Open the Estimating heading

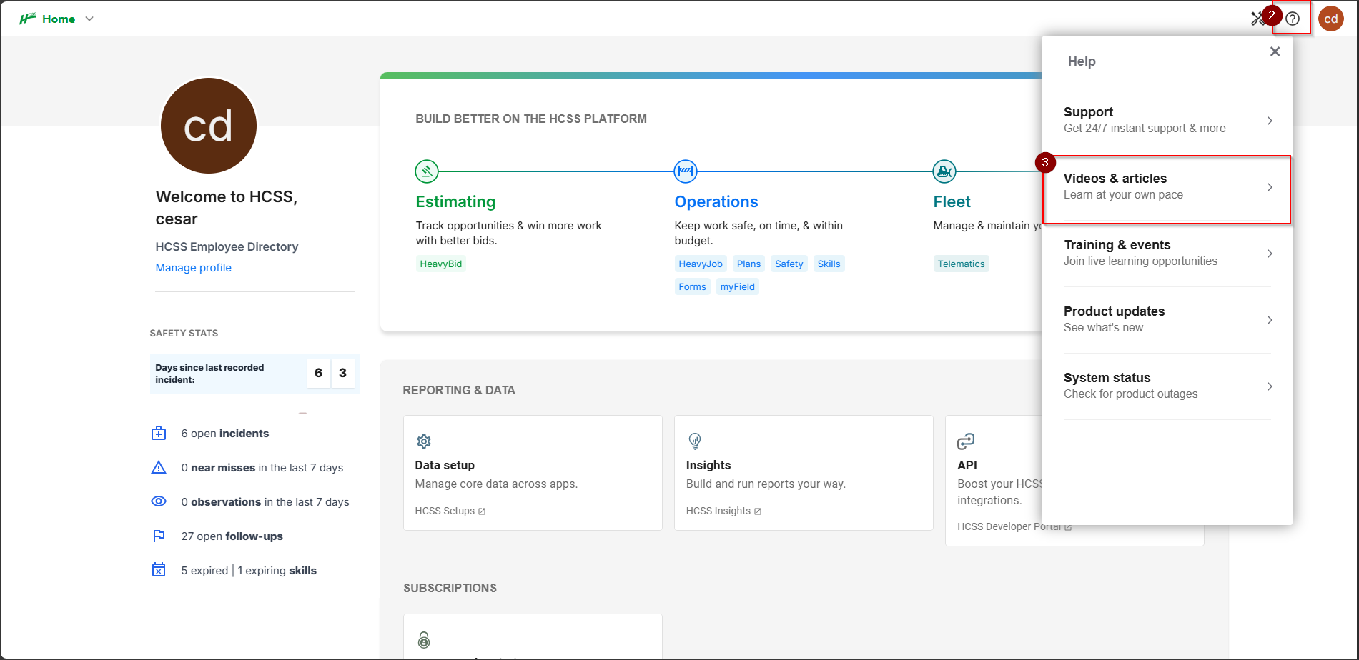coord(455,202)
